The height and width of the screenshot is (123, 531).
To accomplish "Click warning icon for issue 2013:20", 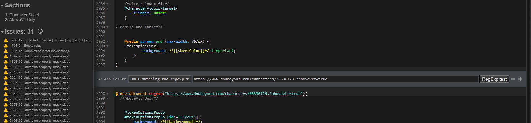I will (6, 72).
